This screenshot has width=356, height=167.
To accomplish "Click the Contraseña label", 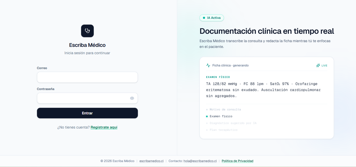I will (x=46, y=89).
